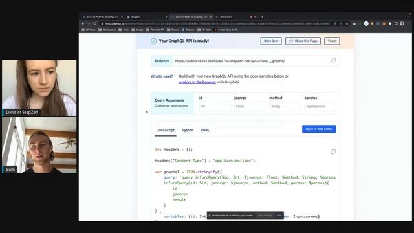Focus the jsonrpc query argument field
414x233 pixels.
coord(250,106)
